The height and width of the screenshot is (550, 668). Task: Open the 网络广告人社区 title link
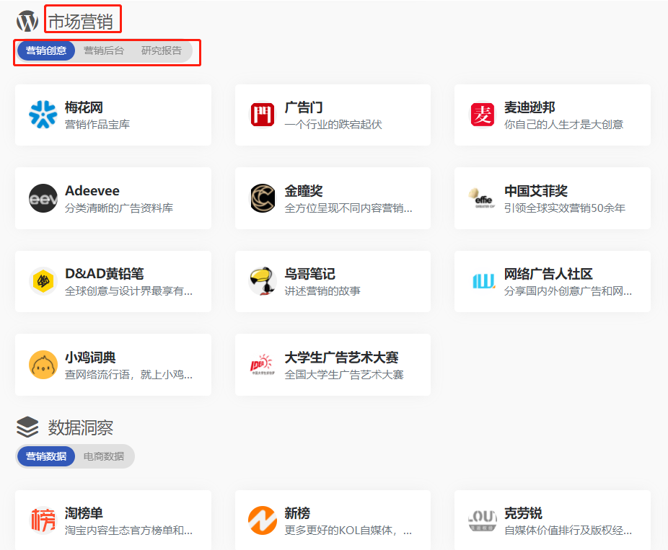pyautogui.click(x=548, y=274)
